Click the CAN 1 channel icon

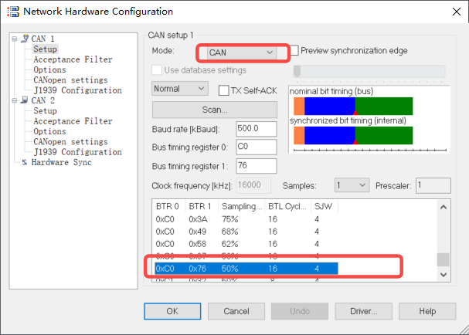click(x=25, y=39)
